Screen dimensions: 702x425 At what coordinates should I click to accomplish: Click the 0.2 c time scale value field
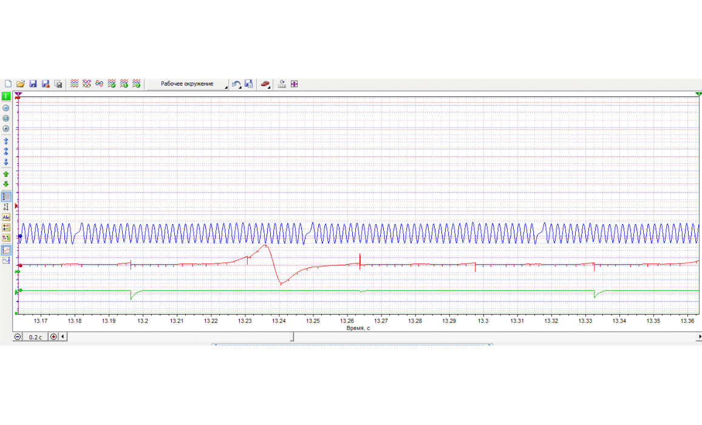pos(36,336)
